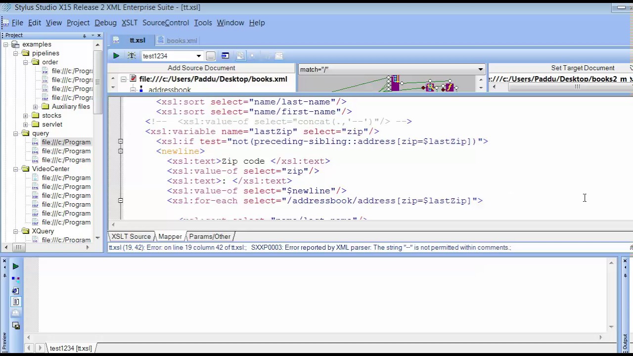Open the File menu
This screenshot has width=633, height=356.
coord(17,23)
